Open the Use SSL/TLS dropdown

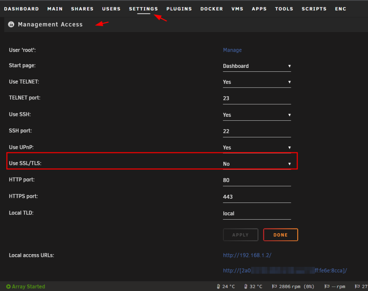click(257, 164)
